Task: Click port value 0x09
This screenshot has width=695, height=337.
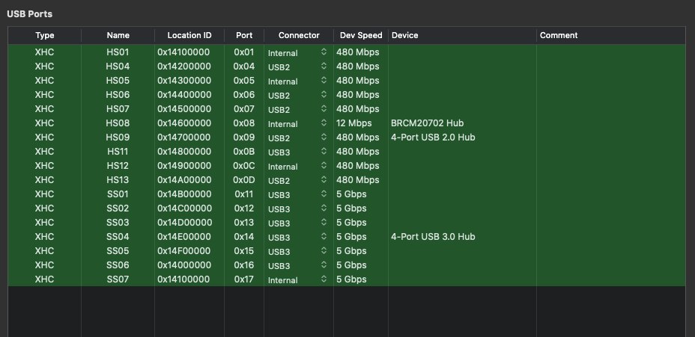Action: point(244,137)
